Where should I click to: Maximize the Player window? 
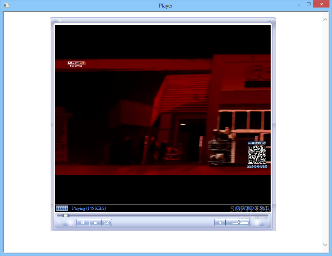[309, 4]
